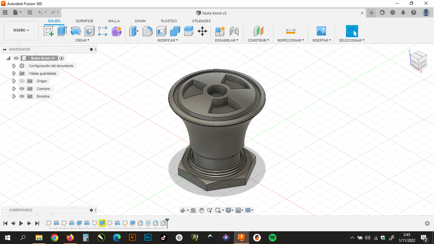Switch to the CHAPA tab
434x244 pixels.
point(140,21)
